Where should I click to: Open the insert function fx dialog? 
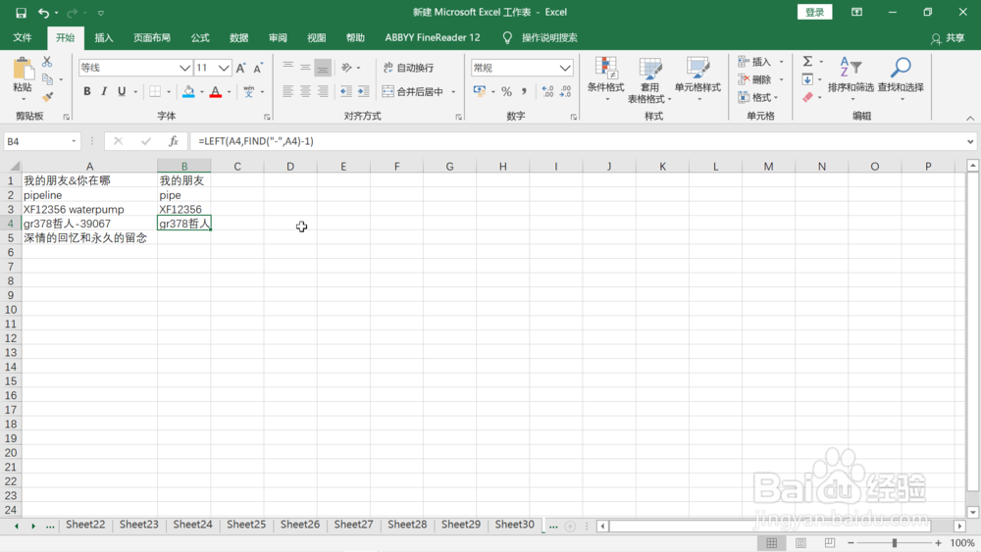point(174,141)
